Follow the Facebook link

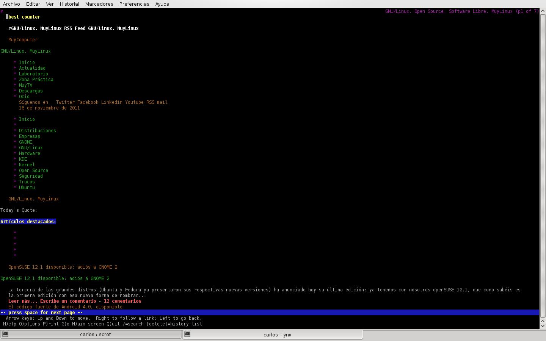point(88,102)
